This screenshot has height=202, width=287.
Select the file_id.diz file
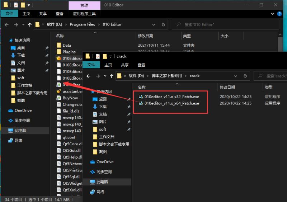coord(68,111)
